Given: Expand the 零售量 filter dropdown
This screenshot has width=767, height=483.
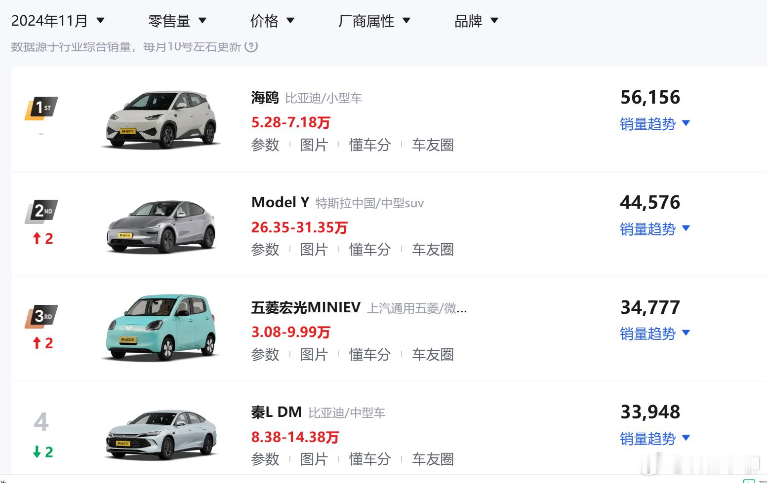Looking at the screenshot, I should 177,21.
